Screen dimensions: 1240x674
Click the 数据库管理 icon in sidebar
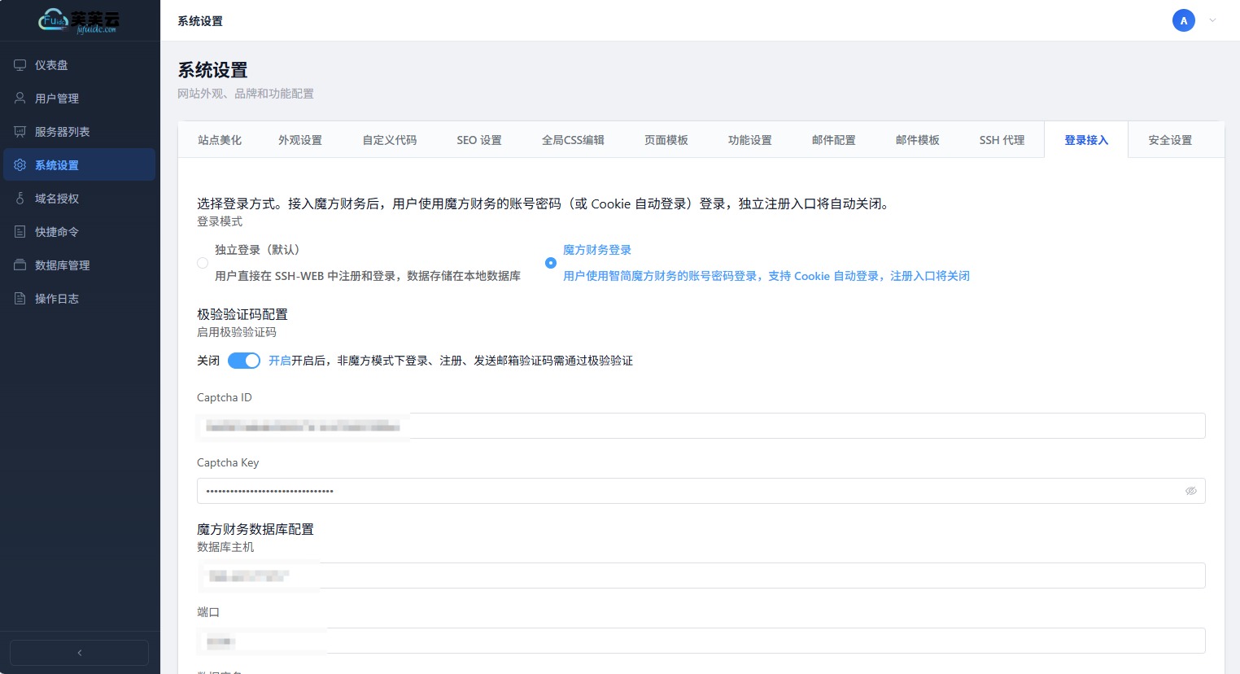coord(20,265)
